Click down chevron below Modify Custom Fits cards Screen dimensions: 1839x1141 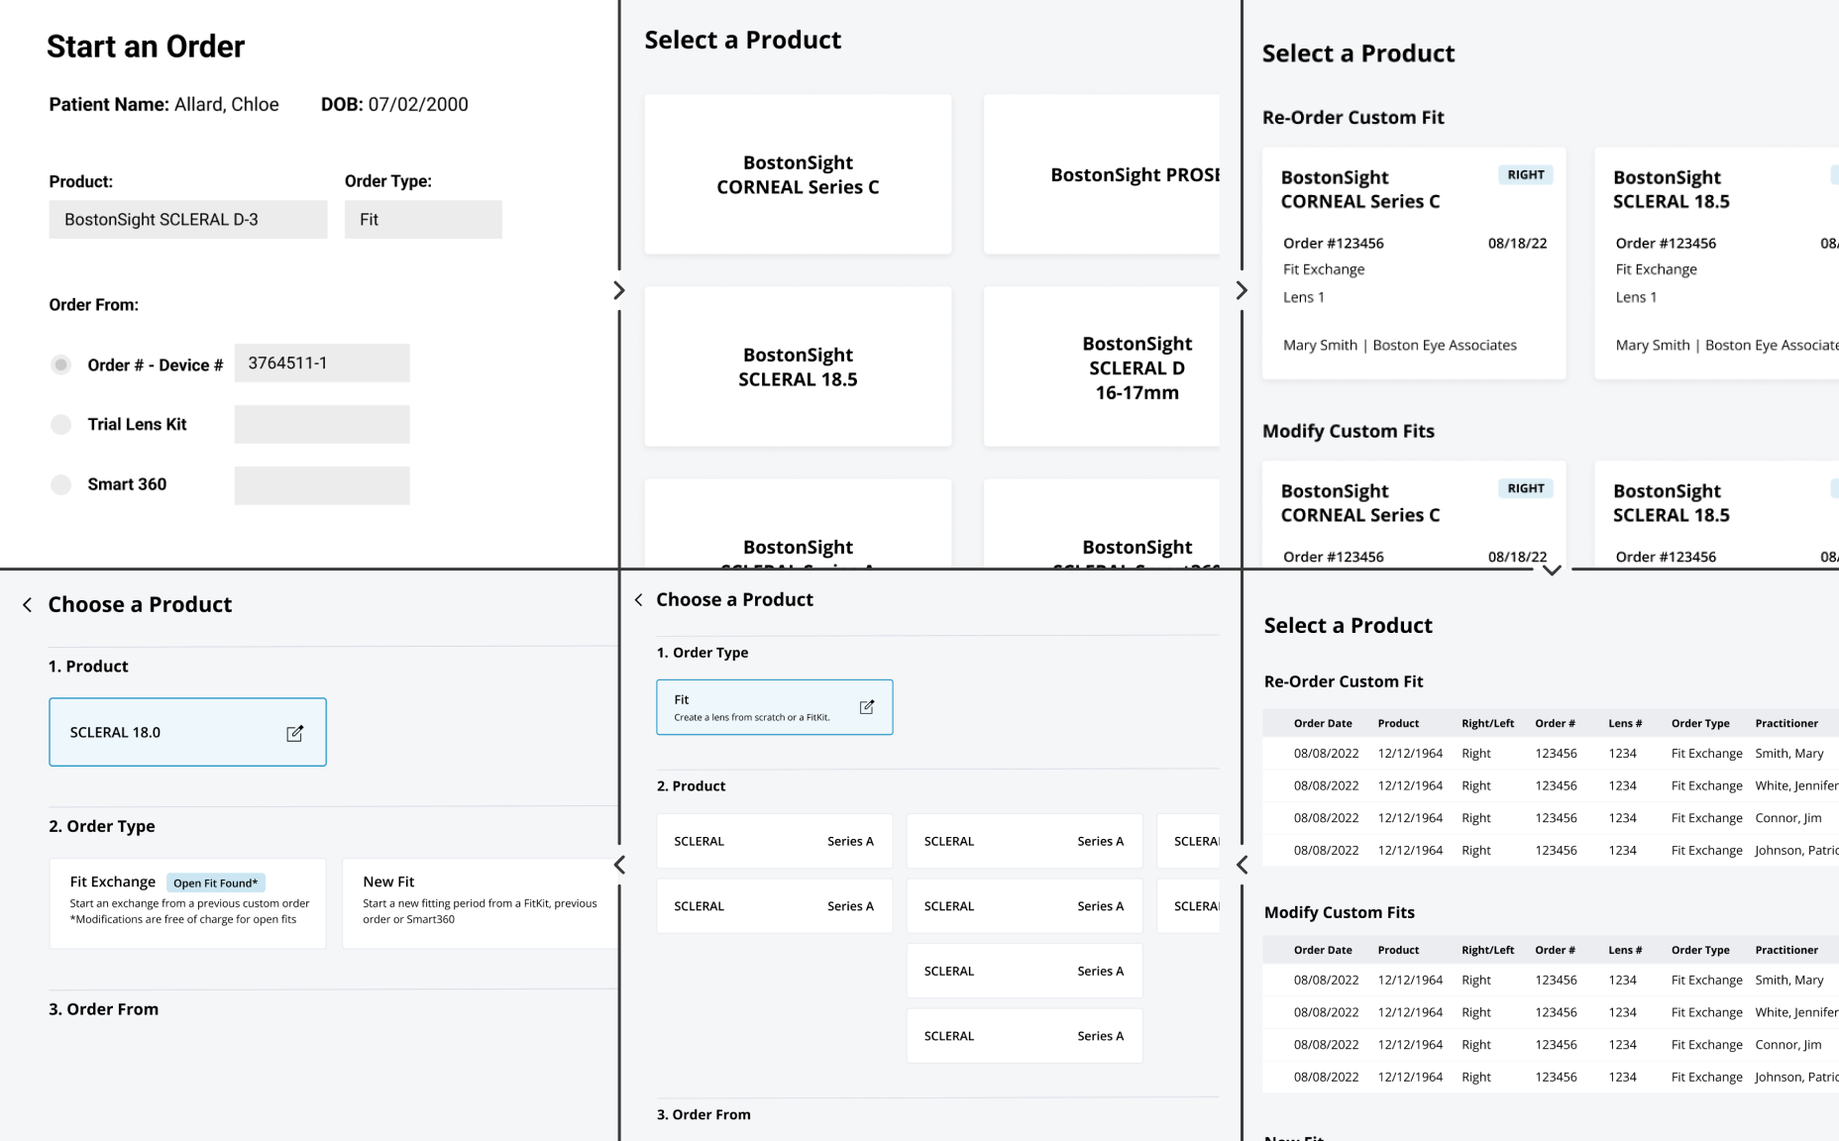(x=1552, y=570)
